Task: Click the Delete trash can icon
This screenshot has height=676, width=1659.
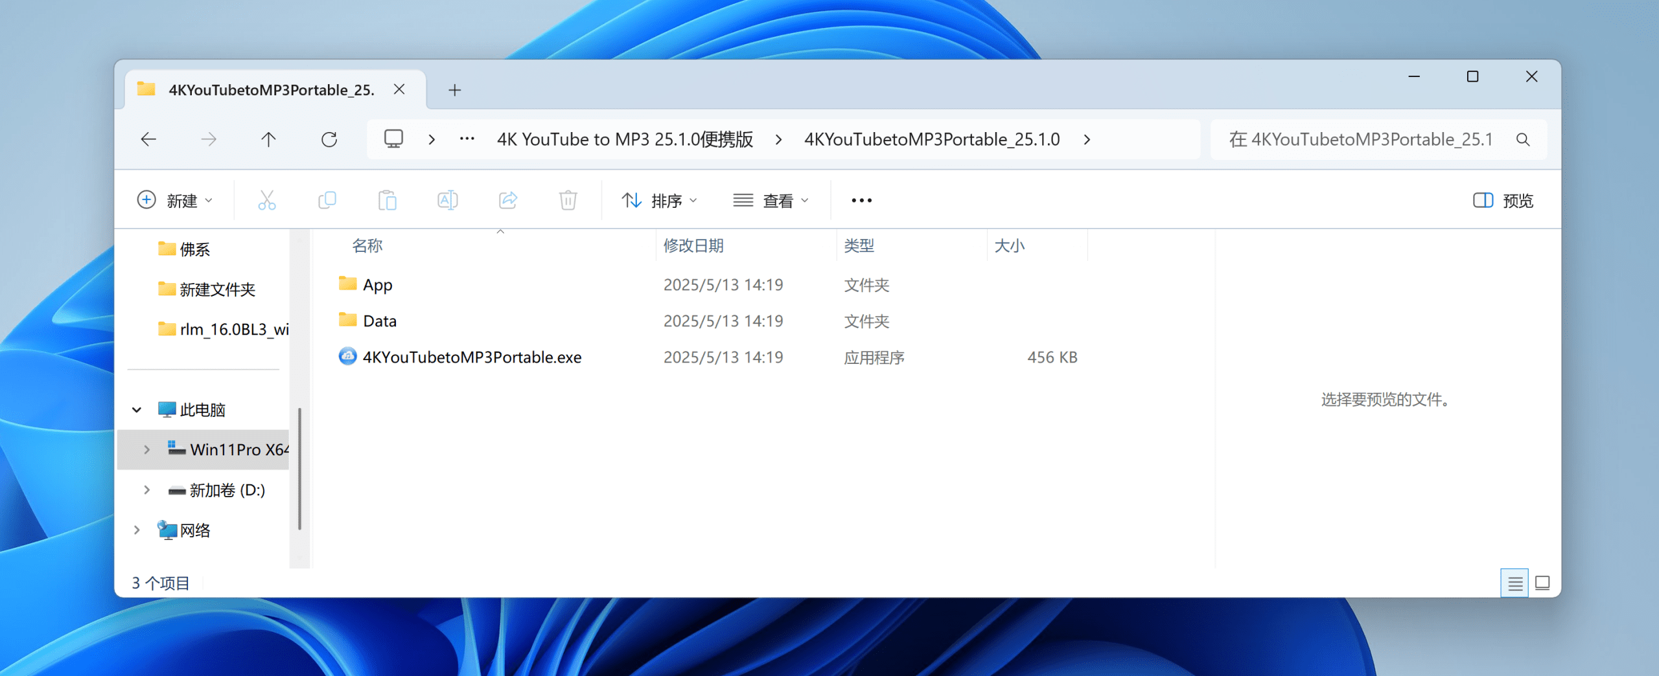Action: tap(568, 201)
